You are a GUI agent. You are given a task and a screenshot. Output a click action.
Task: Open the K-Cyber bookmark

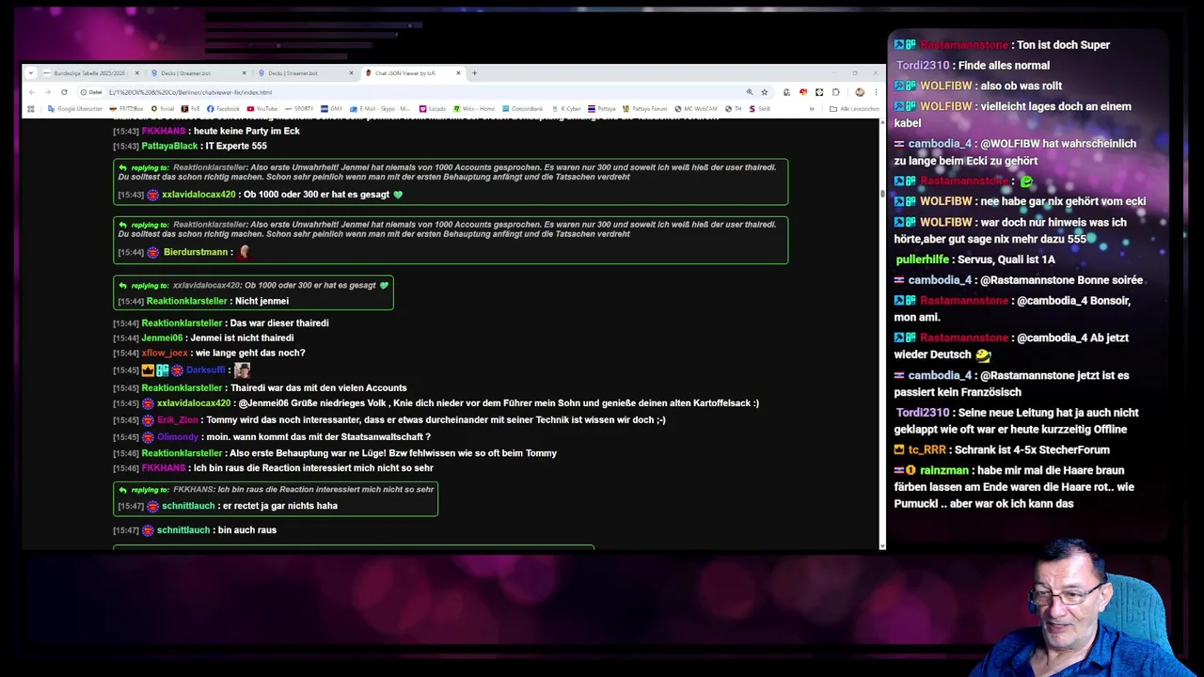[x=566, y=109]
